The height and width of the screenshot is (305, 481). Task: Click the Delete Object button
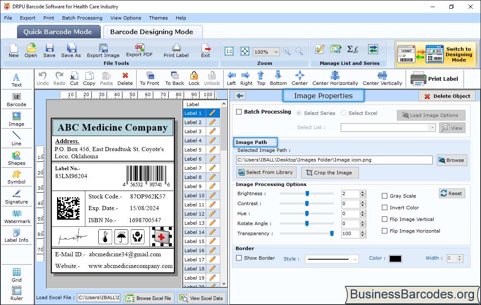click(x=447, y=96)
